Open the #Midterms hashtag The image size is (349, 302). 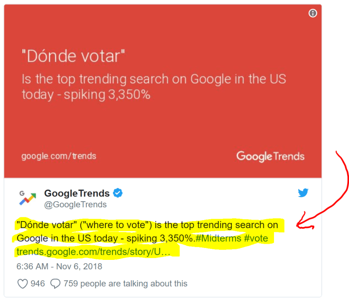click(x=218, y=238)
